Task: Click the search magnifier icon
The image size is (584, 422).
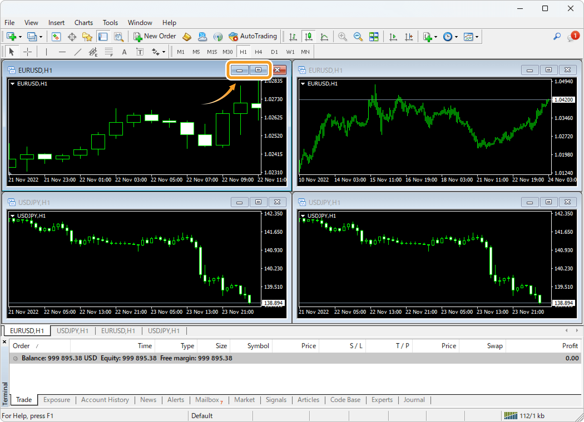Action: click(x=557, y=36)
